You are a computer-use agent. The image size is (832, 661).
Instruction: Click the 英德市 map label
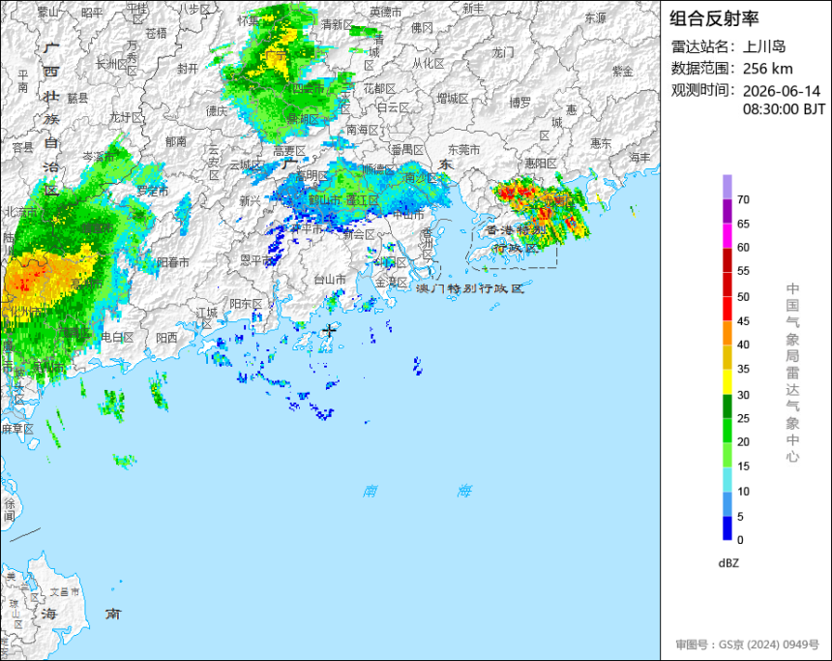386,12
